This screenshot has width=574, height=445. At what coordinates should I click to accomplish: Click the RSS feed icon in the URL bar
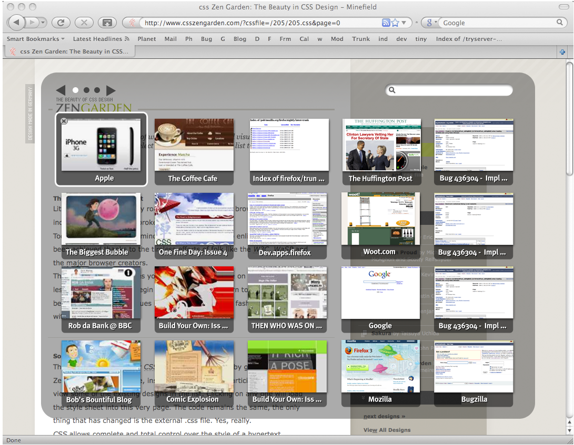(x=386, y=23)
